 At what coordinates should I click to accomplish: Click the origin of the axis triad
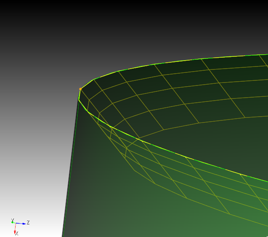click(15, 223)
